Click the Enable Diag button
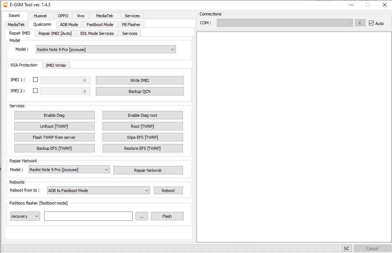 [54, 115]
